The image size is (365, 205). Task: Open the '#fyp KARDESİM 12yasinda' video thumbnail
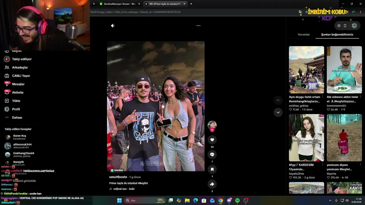click(307, 138)
